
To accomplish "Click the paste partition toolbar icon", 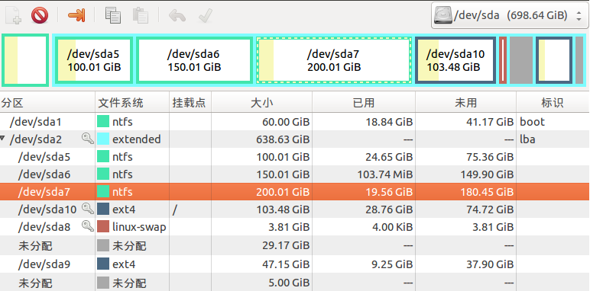I will 141,16.
